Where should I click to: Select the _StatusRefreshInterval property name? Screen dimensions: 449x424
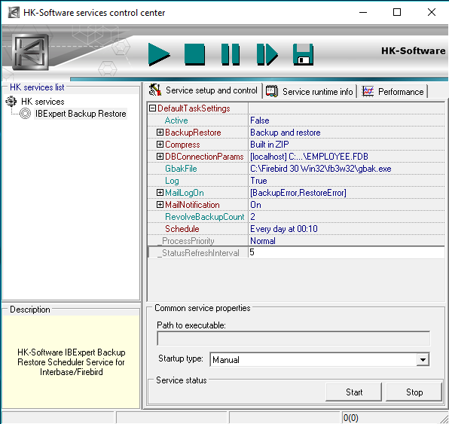pyautogui.click(x=198, y=253)
